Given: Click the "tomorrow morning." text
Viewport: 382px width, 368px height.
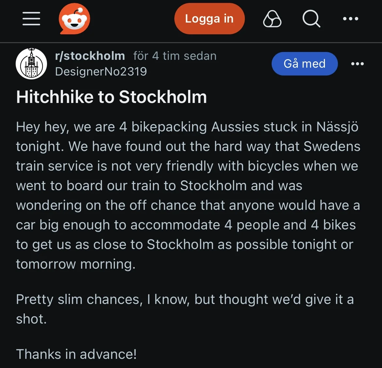Looking at the screenshot, I should (76, 264).
